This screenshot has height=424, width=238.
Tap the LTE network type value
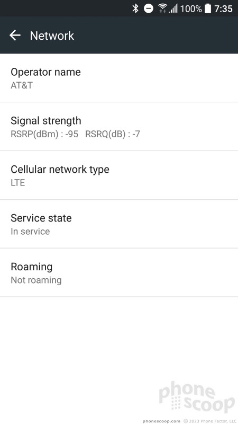point(18,183)
